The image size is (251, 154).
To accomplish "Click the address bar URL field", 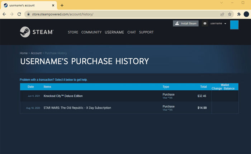I will pos(118,14).
